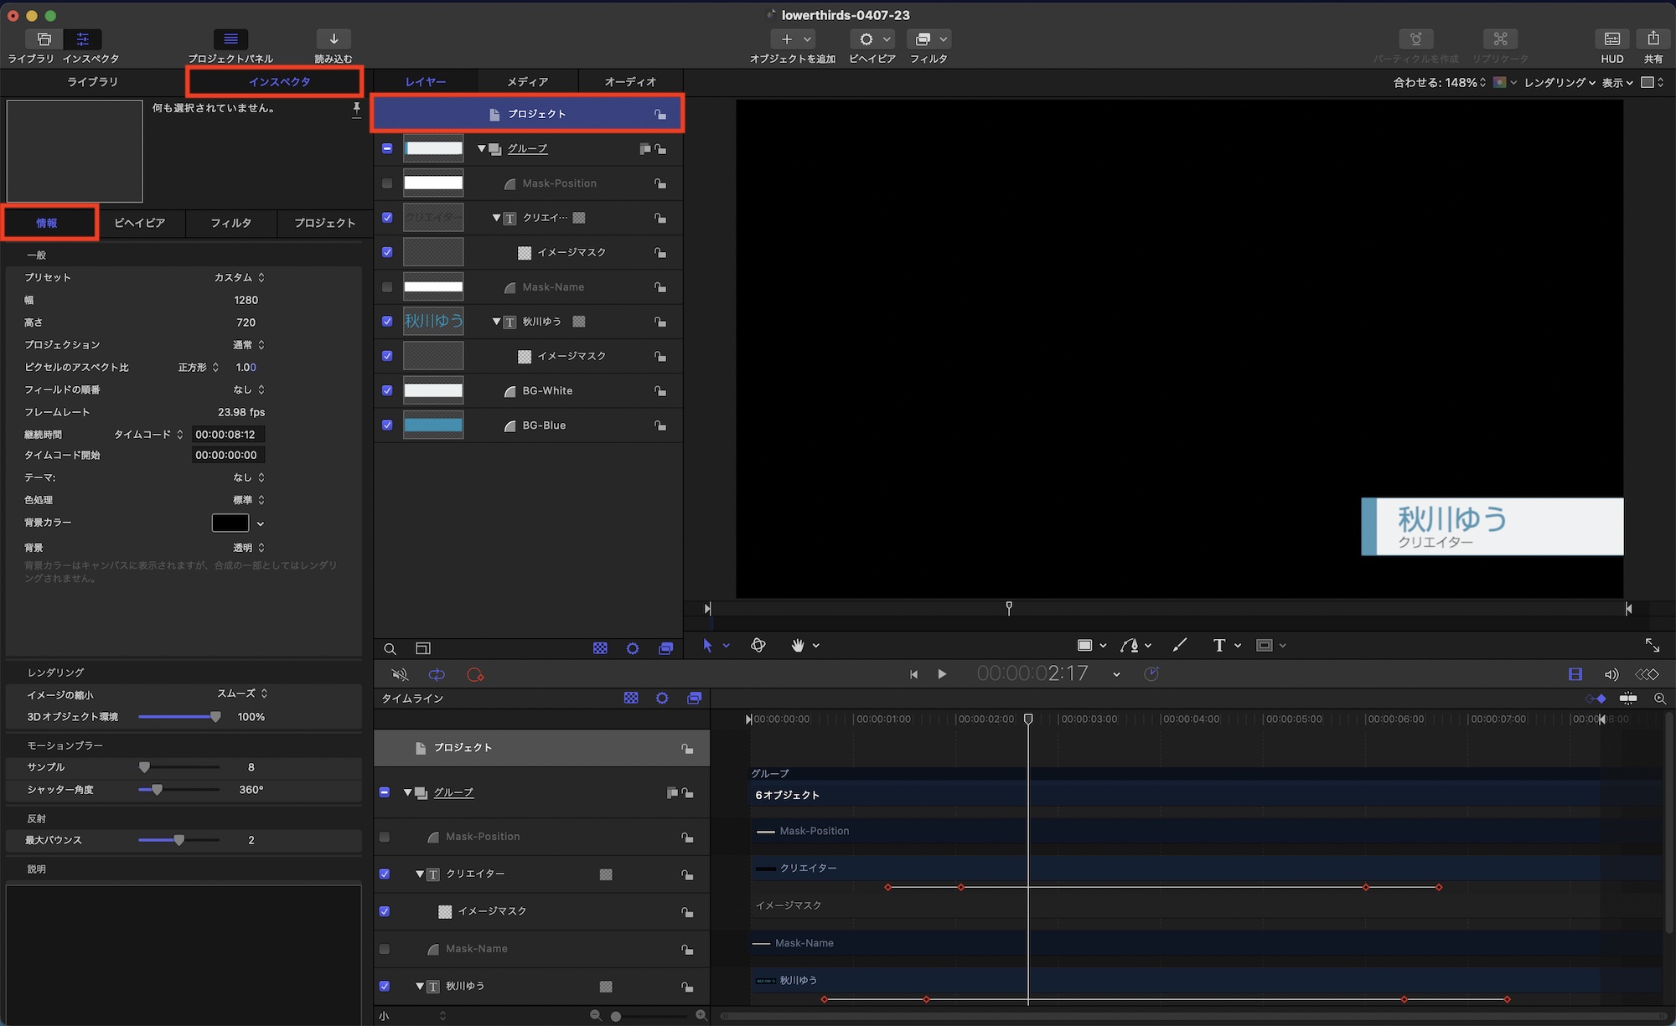The height and width of the screenshot is (1026, 1676).
Task: Click the layers list search icon
Action: click(x=390, y=648)
